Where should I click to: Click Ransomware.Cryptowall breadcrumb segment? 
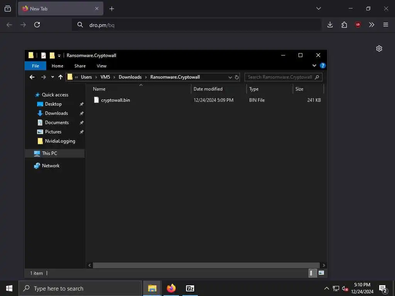tap(175, 77)
